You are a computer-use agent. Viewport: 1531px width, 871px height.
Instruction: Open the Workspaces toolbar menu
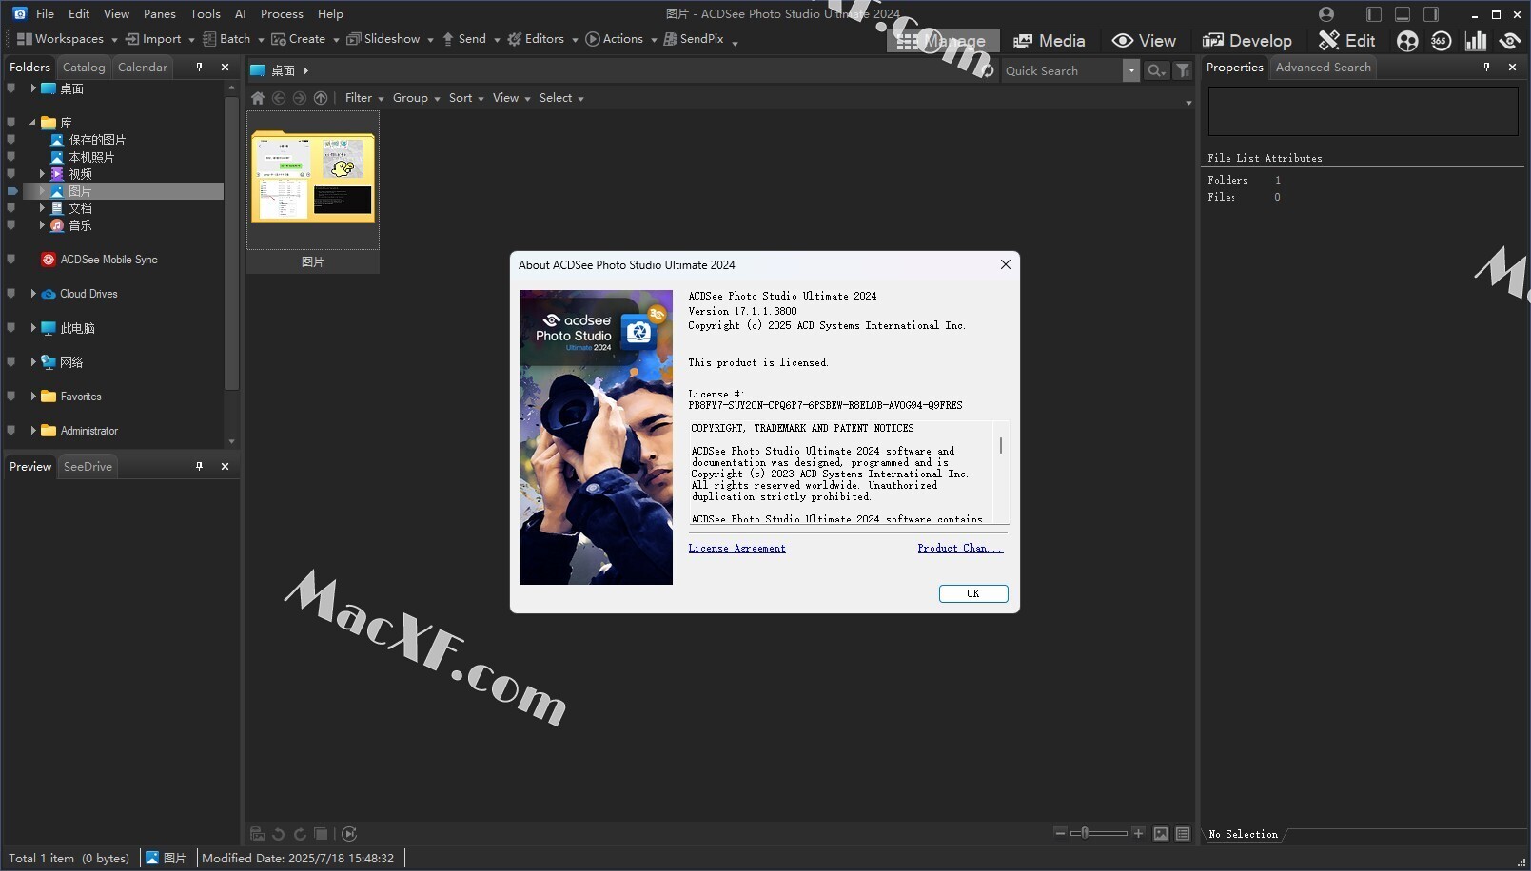click(x=67, y=39)
